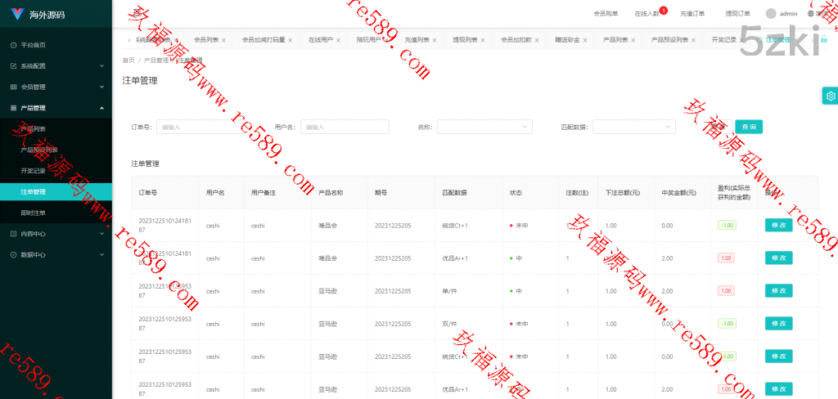Select 即时注单 in the sidebar
This screenshot has height=399, width=838.
click(34, 213)
